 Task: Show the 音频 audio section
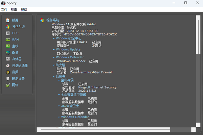point(15,72)
